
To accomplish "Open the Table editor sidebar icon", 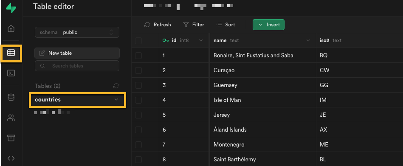I will point(11,53).
